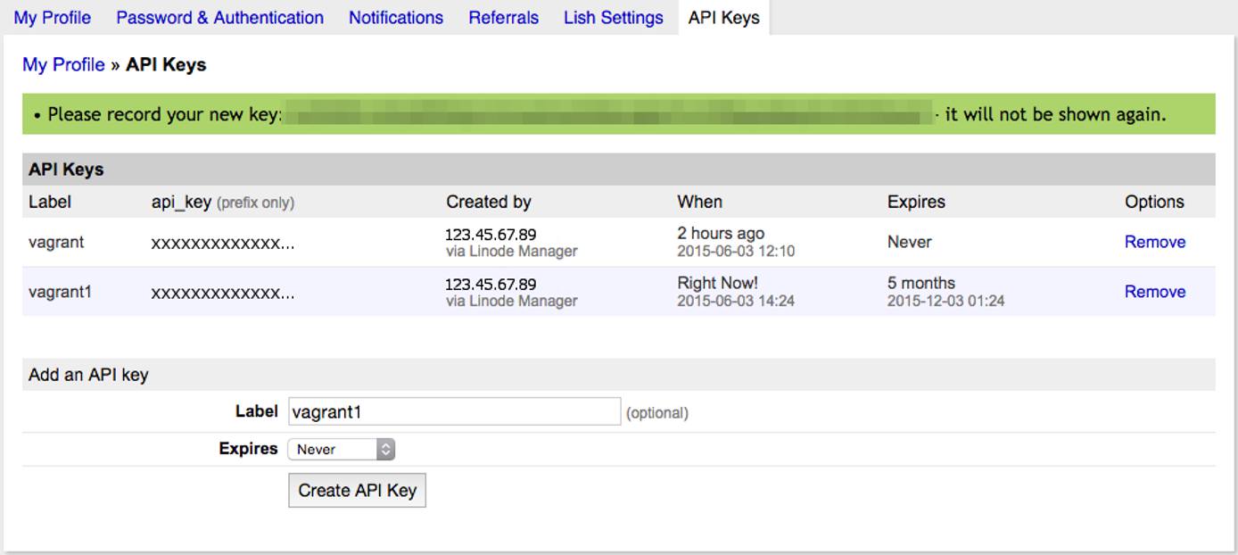
Task: Open the Notifications tab
Action: pyautogui.click(x=395, y=17)
